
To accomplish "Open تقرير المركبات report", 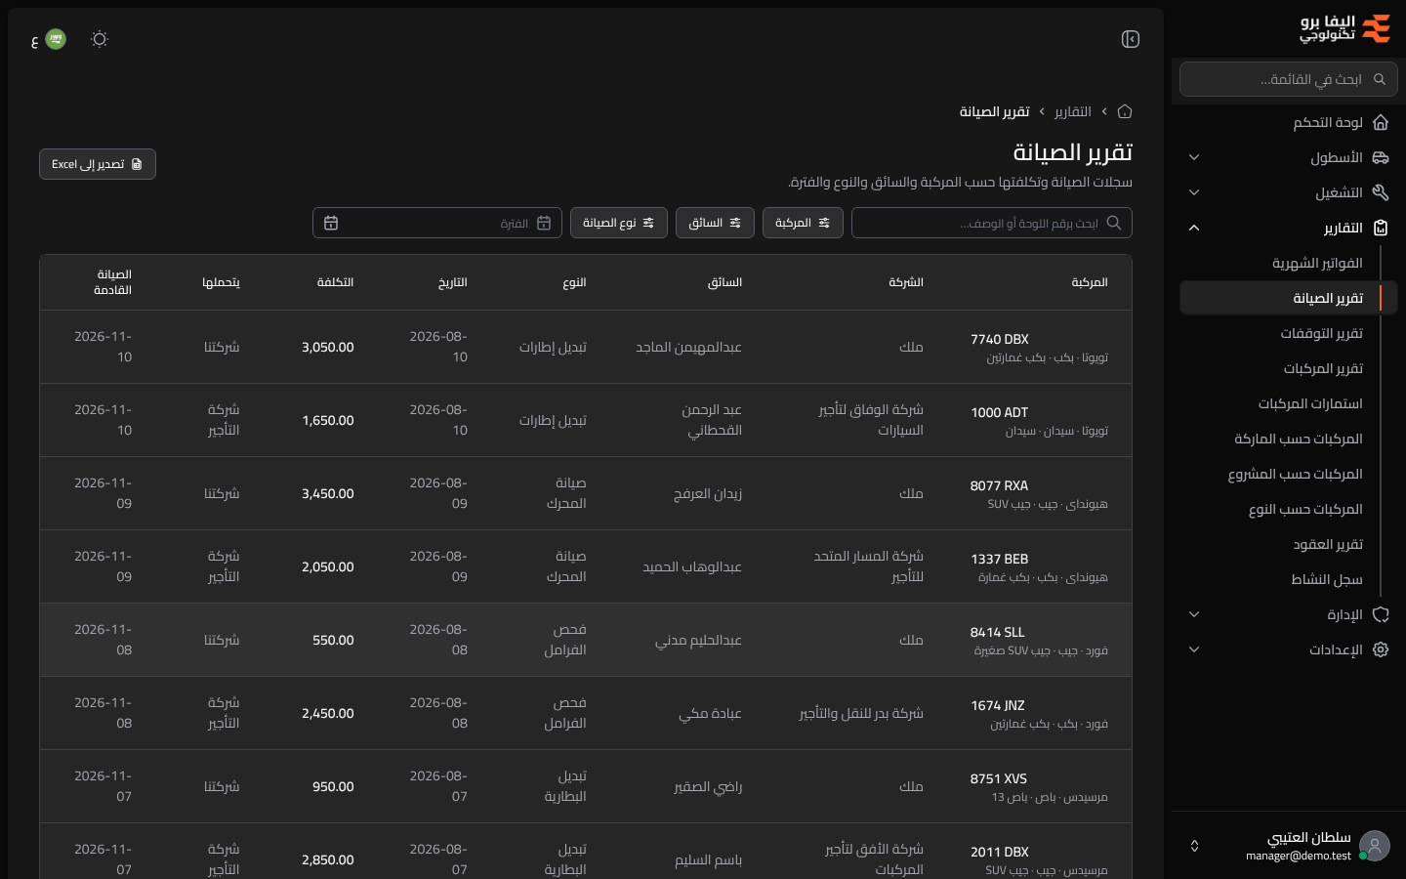I will (x=1323, y=368).
